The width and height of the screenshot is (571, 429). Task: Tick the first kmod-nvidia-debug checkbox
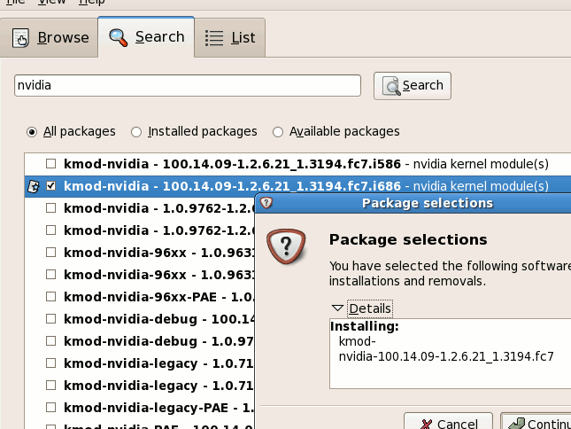click(x=51, y=319)
